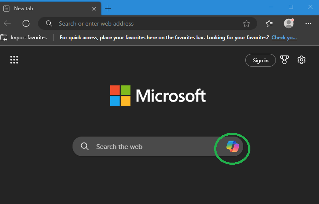Open a new tab with plus button
Viewport: 319px width, 204px height.
108,9
